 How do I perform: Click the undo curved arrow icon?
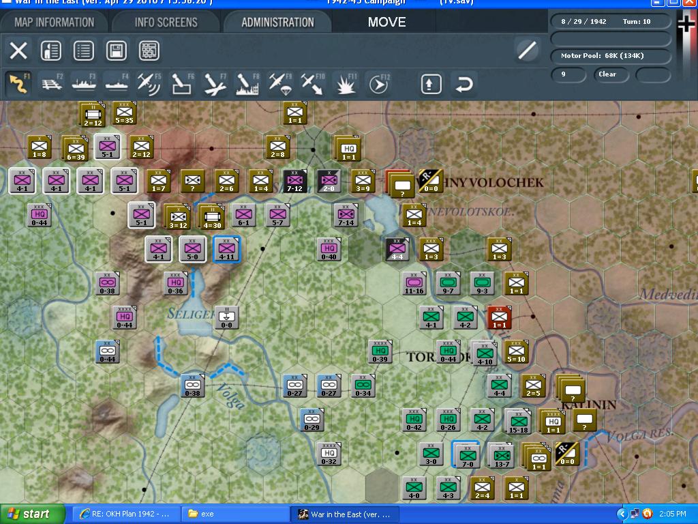click(x=464, y=84)
